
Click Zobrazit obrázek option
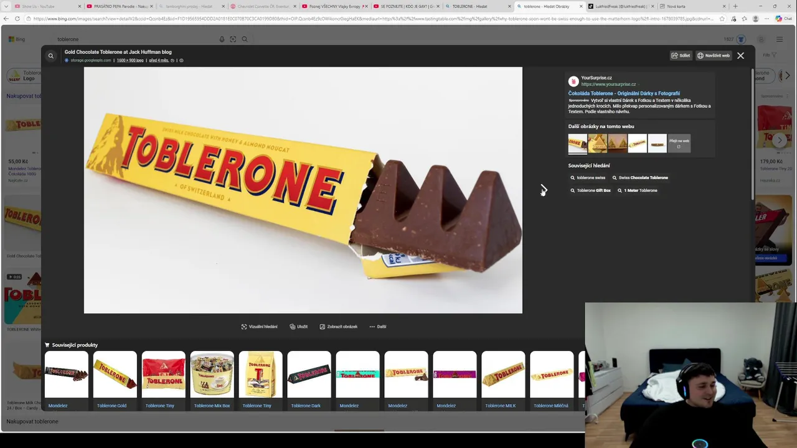click(339, 327)
